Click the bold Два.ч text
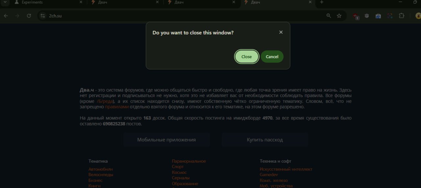 tap(87, 90)
